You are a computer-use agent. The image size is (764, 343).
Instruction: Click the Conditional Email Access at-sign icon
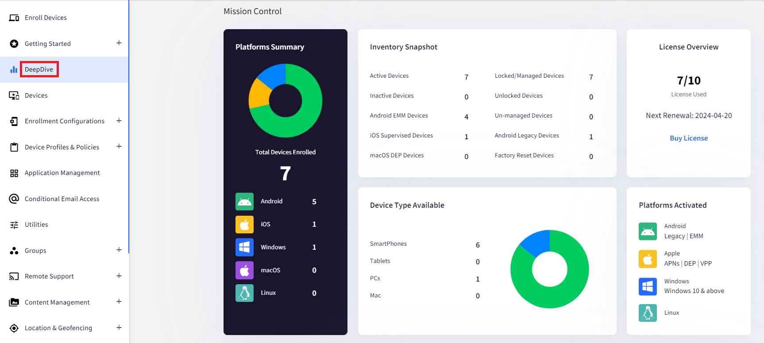tap(14, 199)
